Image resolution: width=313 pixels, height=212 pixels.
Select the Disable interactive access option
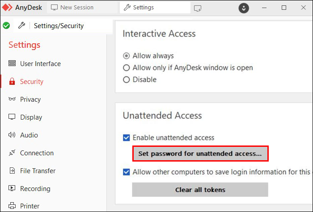[126, 80]
